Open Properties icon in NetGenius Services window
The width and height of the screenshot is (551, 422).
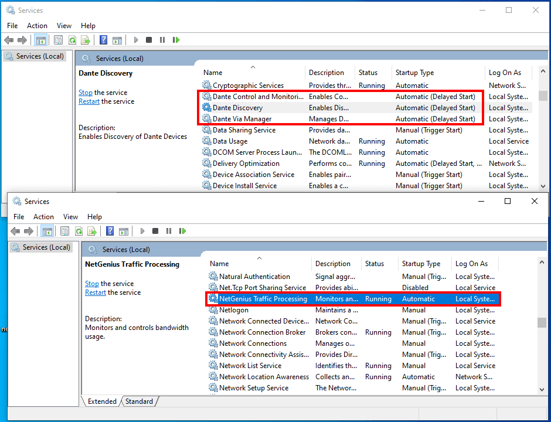[64, 231]
